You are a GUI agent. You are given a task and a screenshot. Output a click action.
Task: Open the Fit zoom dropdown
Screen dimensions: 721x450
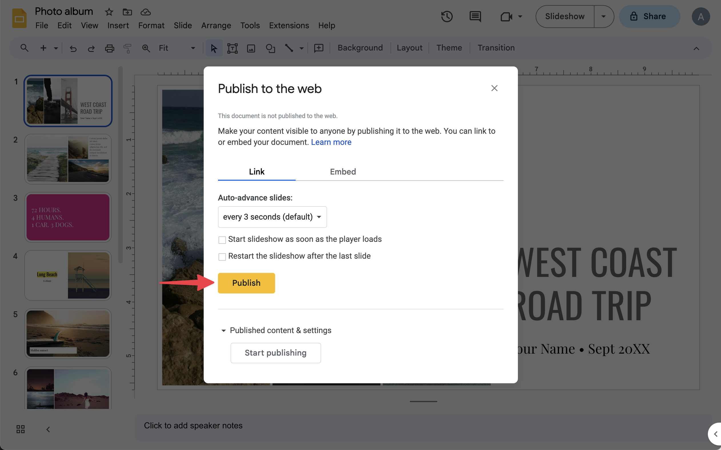coord(193,48)
